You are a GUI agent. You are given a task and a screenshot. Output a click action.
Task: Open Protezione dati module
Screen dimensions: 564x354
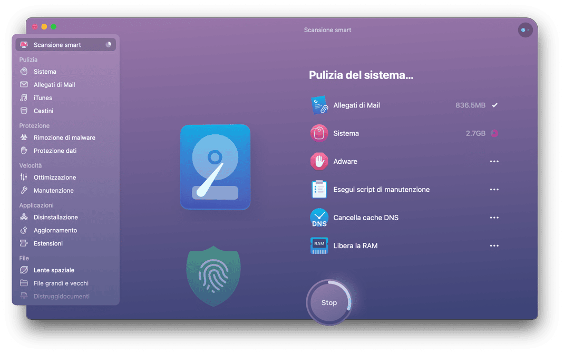(65, 150)
